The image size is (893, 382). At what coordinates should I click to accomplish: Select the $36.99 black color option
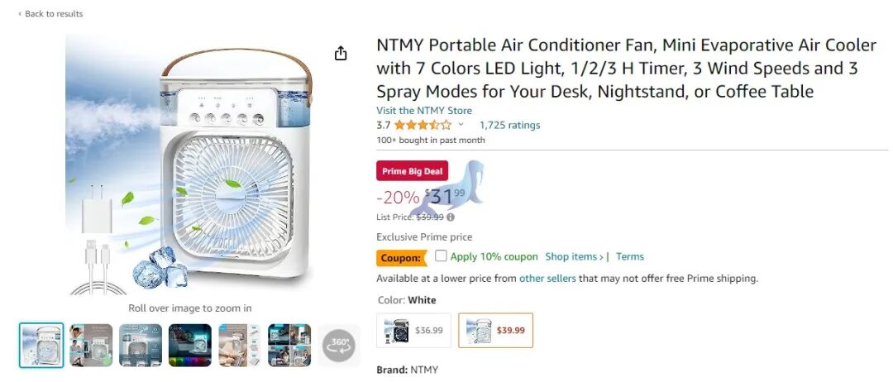pos(414,331)
